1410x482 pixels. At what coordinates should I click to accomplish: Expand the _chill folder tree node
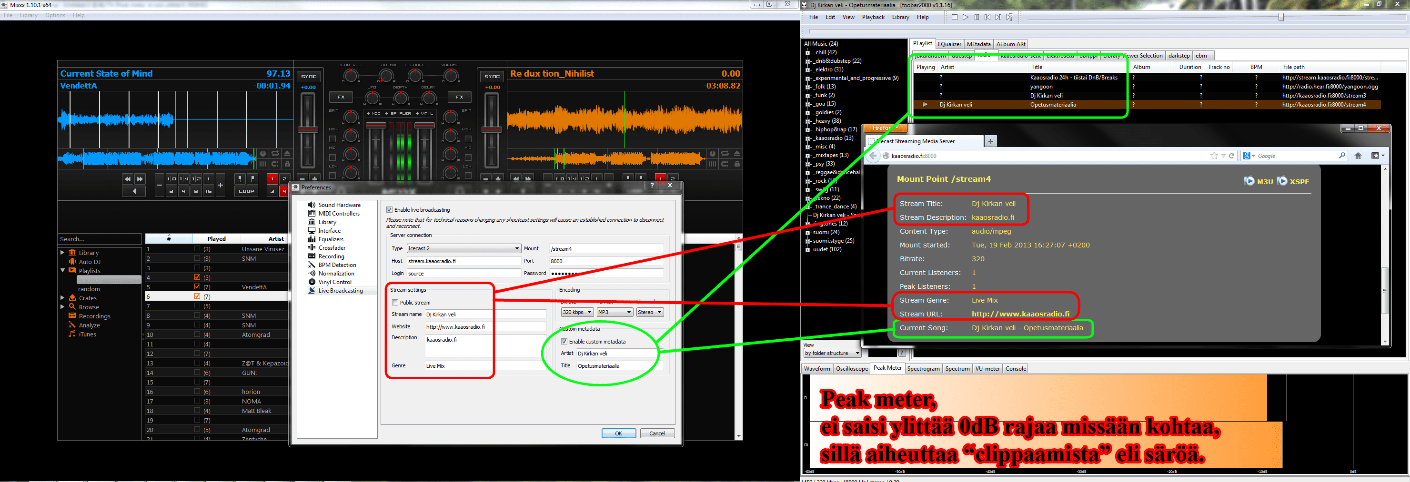807,52
